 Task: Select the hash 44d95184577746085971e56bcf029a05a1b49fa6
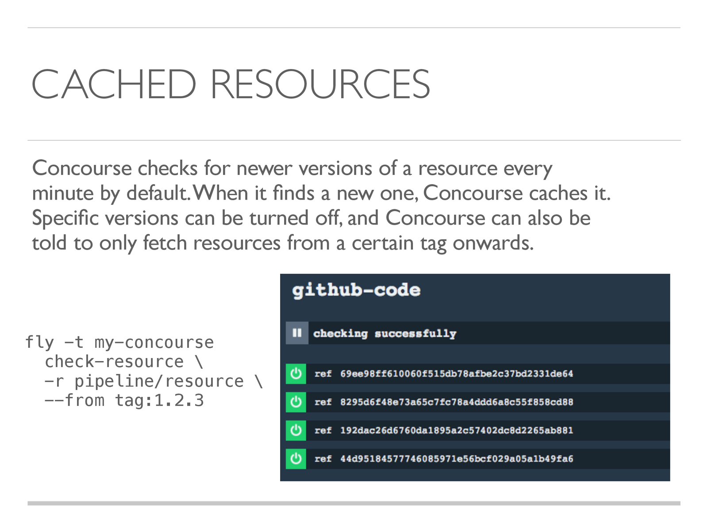click(457, 459)
